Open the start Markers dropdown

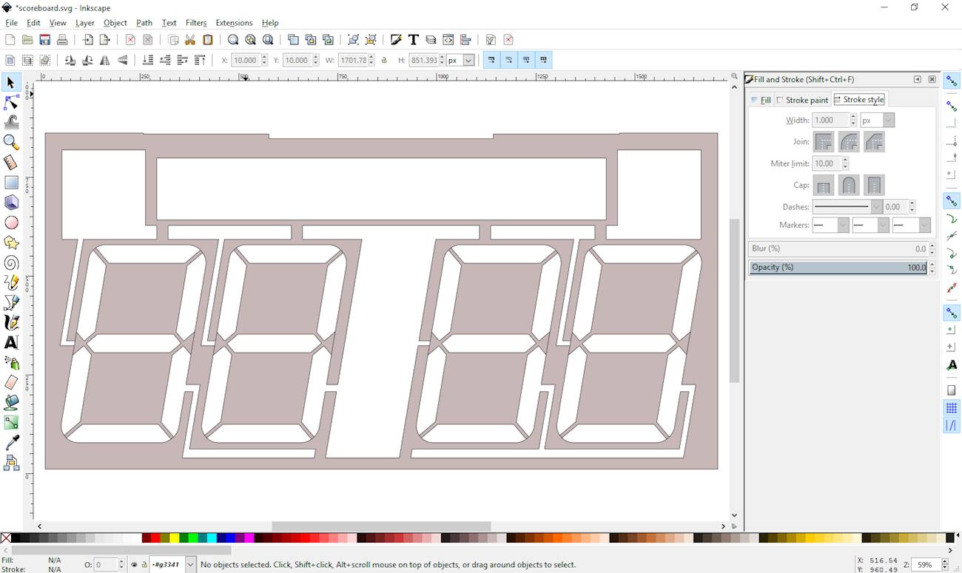tap(830, 225)
